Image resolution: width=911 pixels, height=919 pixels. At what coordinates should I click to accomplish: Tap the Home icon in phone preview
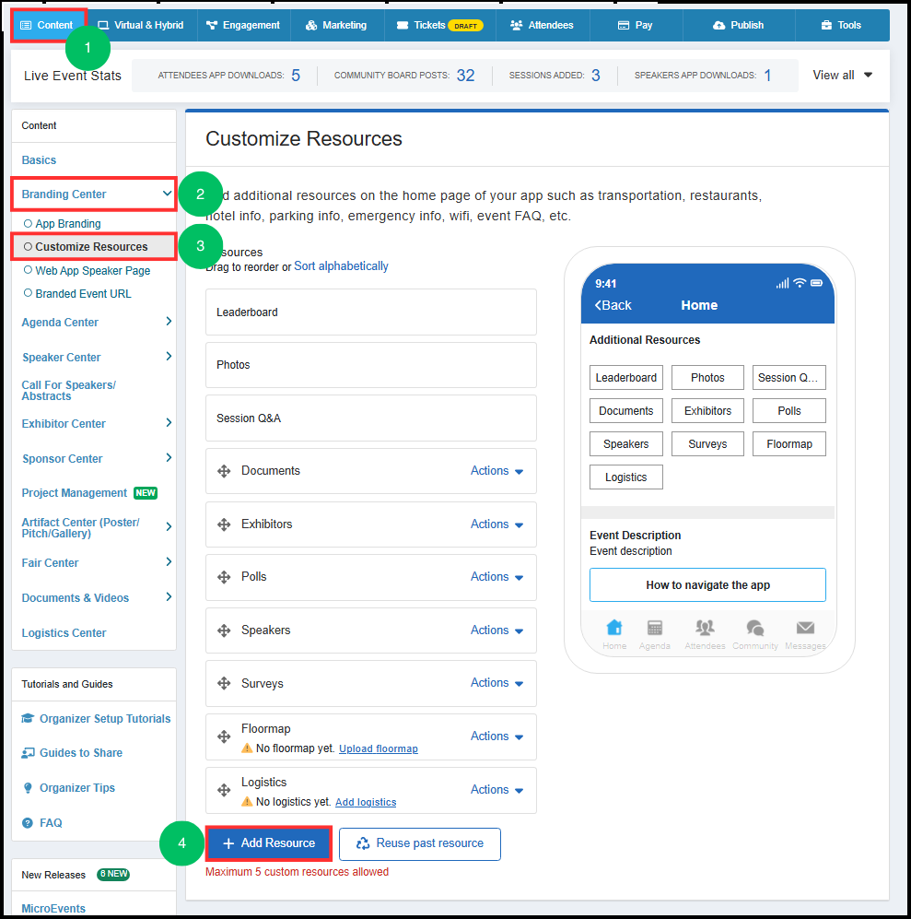[614, 628]
